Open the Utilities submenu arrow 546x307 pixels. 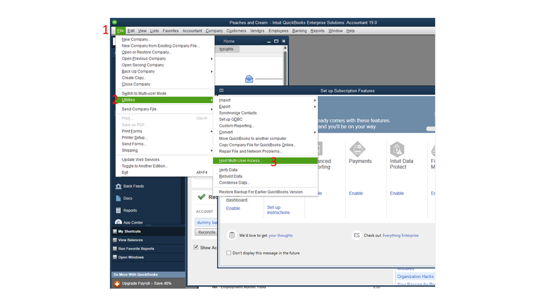pos(212,100)
